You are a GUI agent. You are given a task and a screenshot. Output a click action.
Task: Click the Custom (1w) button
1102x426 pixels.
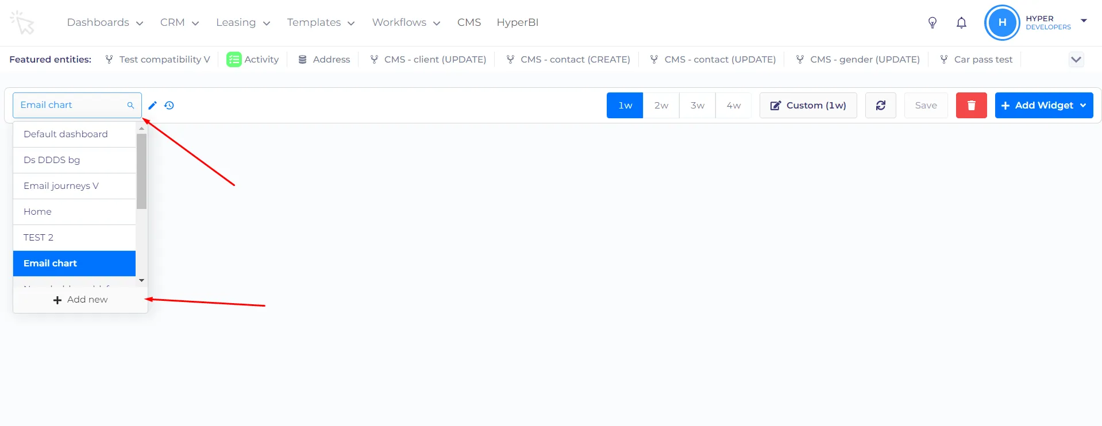(808, 105)
